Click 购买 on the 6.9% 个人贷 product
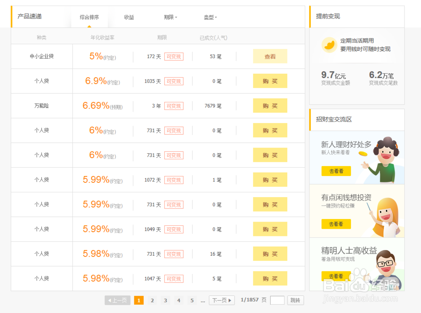The image size is (421, 313). tap(270, 81)
